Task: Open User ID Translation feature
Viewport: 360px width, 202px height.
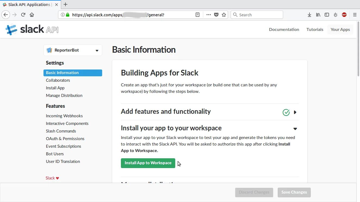Action: tap(63, 162)
